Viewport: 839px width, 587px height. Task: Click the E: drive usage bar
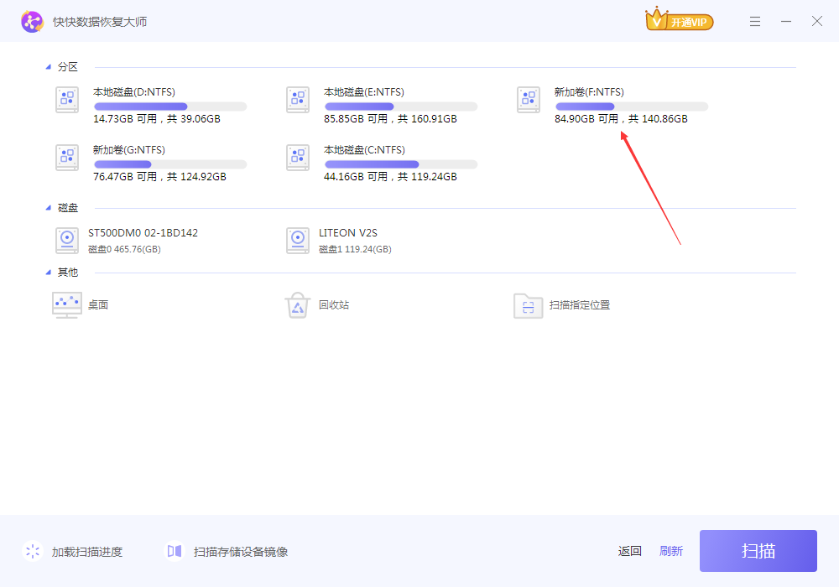401,106
